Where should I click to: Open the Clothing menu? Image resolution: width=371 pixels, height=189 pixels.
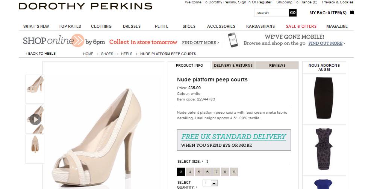pyautogui.click(x=101, y=26)
